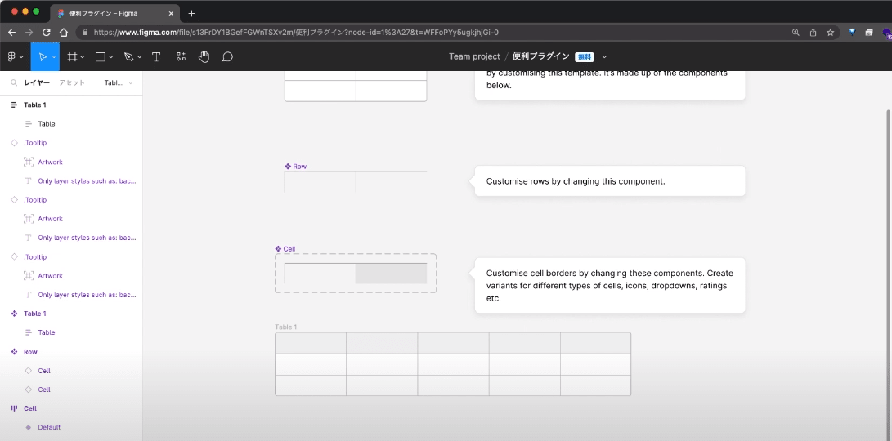
Task: Click the browser back arrow
Action: [x=11, y=33]
